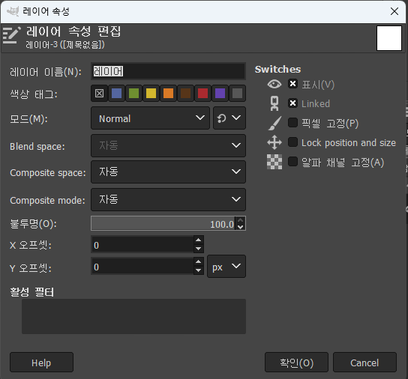
Task: Increase Y offset with up arrow
Action: [x=199, y=262]
